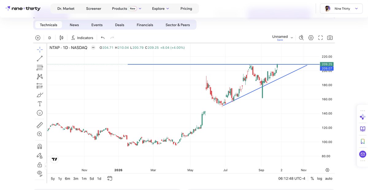
Task: Select the zoom in tool
Action: click(x=40, y=134)
